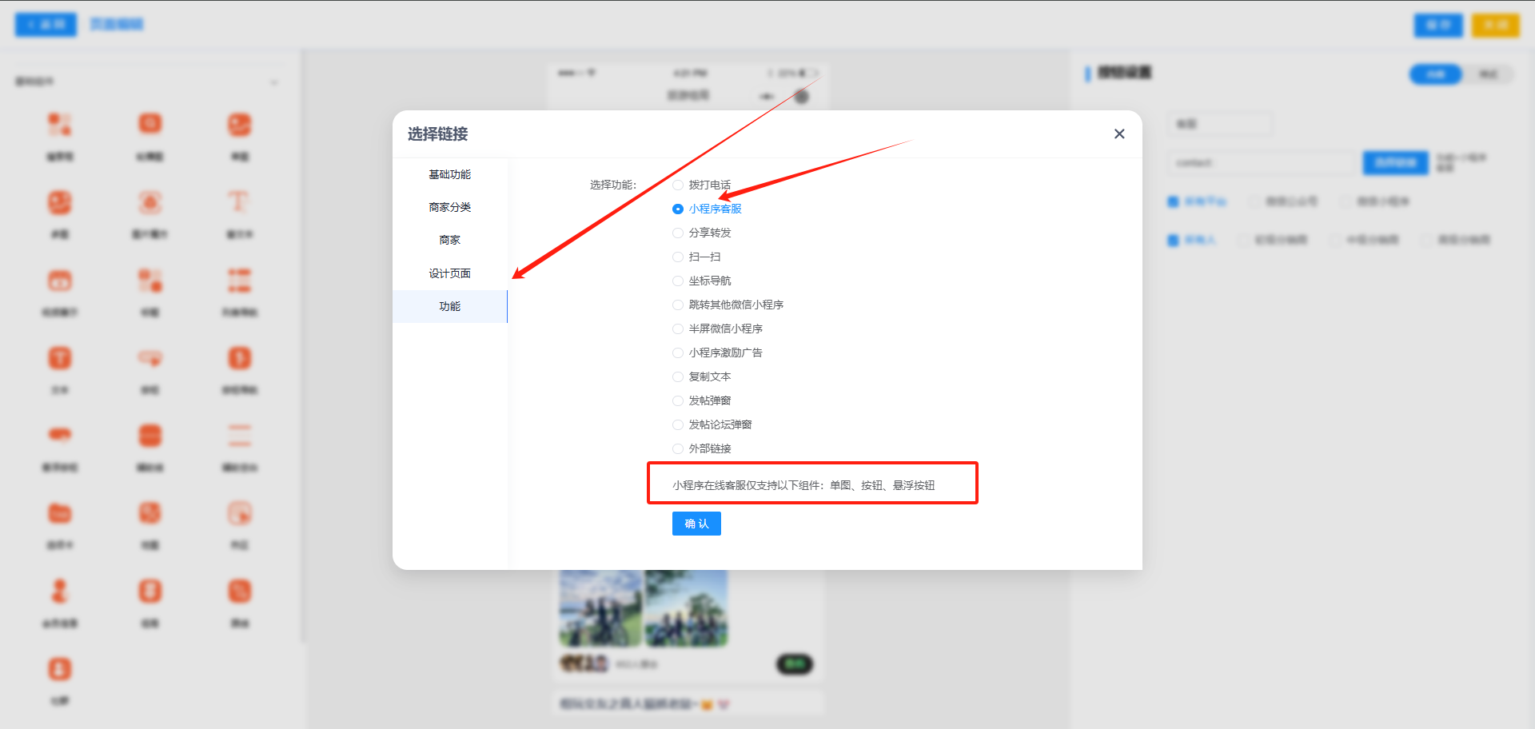Switch to the 商家分类 tab
Viewport: 1535px width, 729px height.
click(449, 207)
